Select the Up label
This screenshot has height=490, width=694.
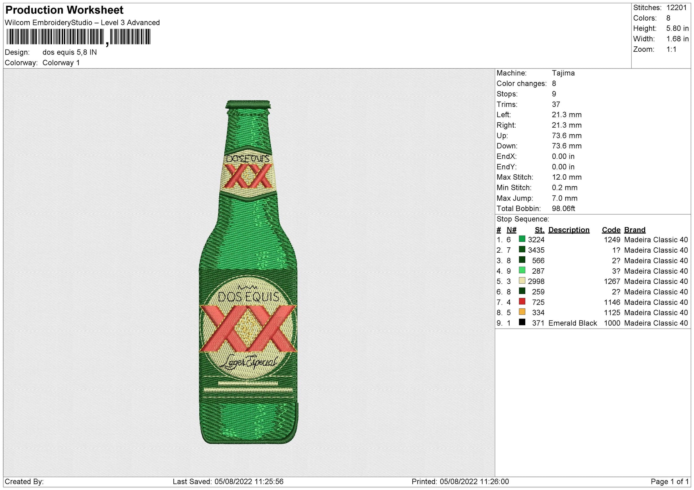[502, 136]
